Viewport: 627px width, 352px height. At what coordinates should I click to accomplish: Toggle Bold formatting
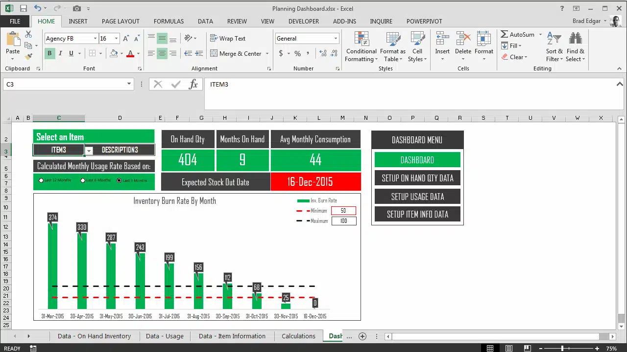tap(49, 53)
